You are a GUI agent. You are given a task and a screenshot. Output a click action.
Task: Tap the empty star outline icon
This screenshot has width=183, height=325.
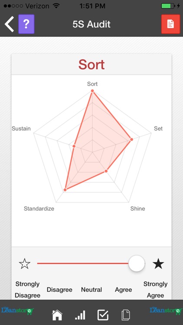[25, 263]
